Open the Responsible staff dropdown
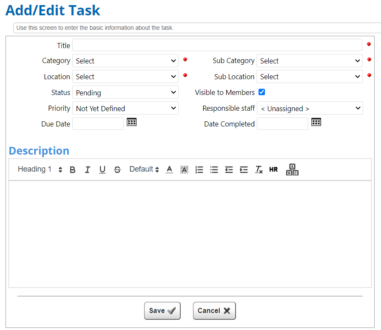381x330 pixels. coord(310,108)
